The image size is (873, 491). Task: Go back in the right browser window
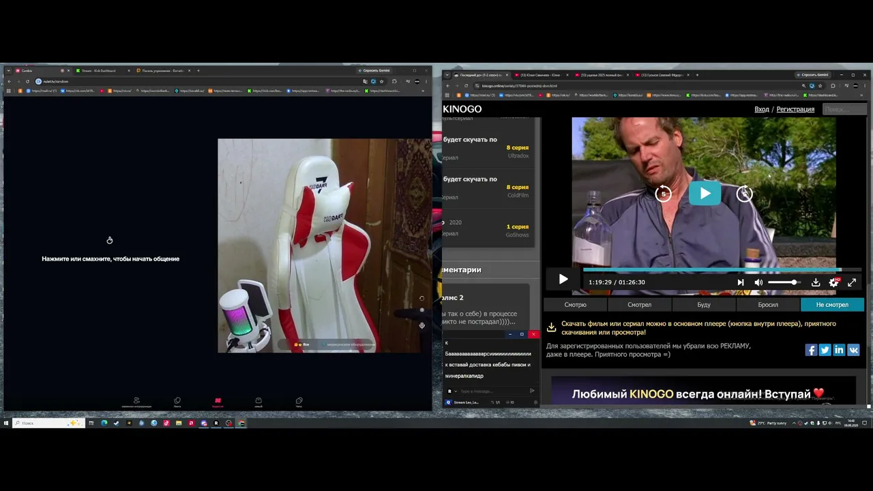coord(448,86)
